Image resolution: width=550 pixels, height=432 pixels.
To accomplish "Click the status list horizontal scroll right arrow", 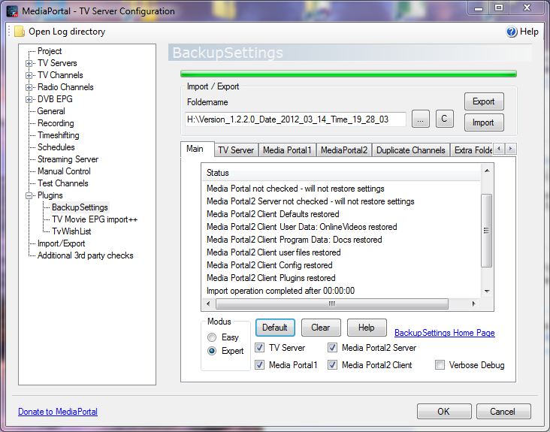I will (x=474, y=304).
